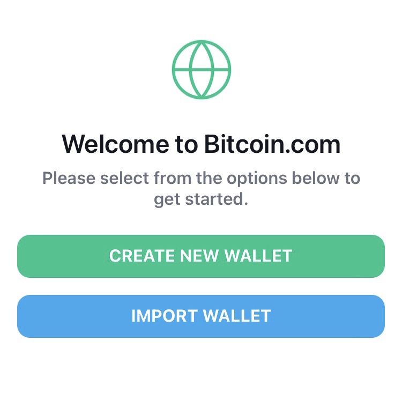The image size is (402, 400).
Task: Select the green wallet creation button
Action: pos(201,256)
